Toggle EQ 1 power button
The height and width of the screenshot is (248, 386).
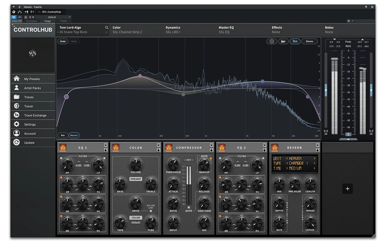pyautogui.click(x=63, y=148)
